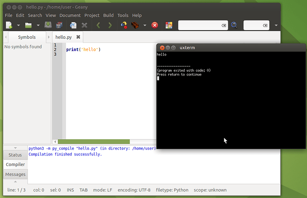Image resolution: width=307 pixels, height=198 pixels.
Task: Clear the go-to-line field
Action: [x=265, y=25]
